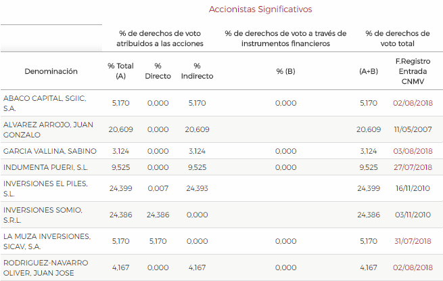This screenshot has width=443, height=281.
Task: Select the % Total (A) column header
Action: [x=120, y=71]
